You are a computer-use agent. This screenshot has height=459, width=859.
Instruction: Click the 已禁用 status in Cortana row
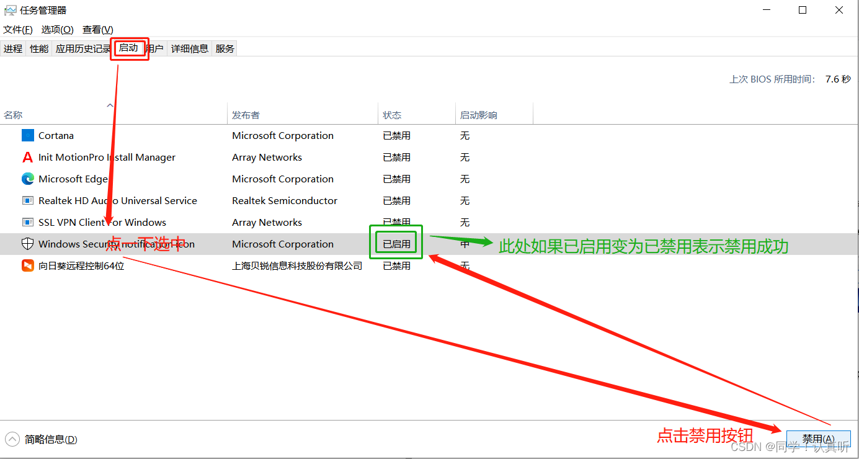click(x=396, y=135)
